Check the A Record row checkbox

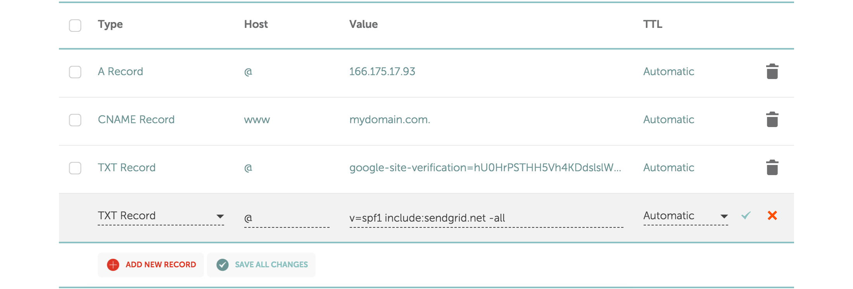point(75,72)
